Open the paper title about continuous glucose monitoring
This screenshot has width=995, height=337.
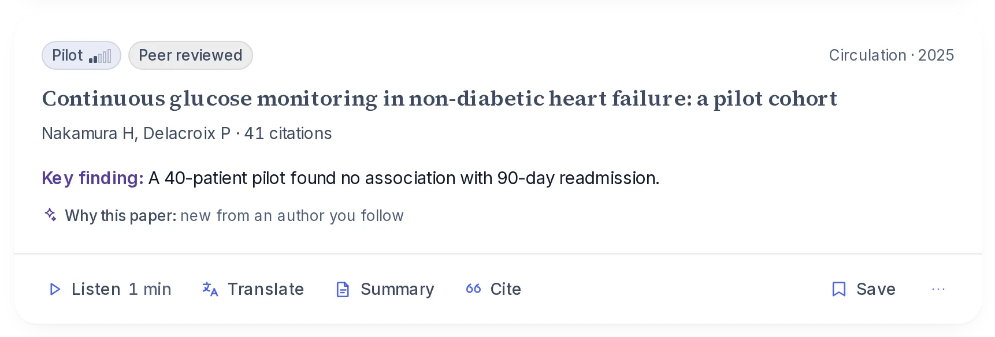tap(440, 99)
